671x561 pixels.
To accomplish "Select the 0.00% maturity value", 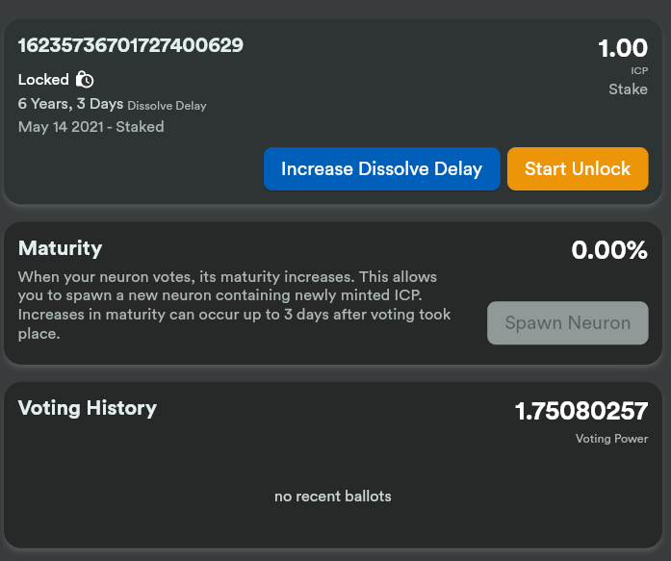I will click(x=609, y=251).
